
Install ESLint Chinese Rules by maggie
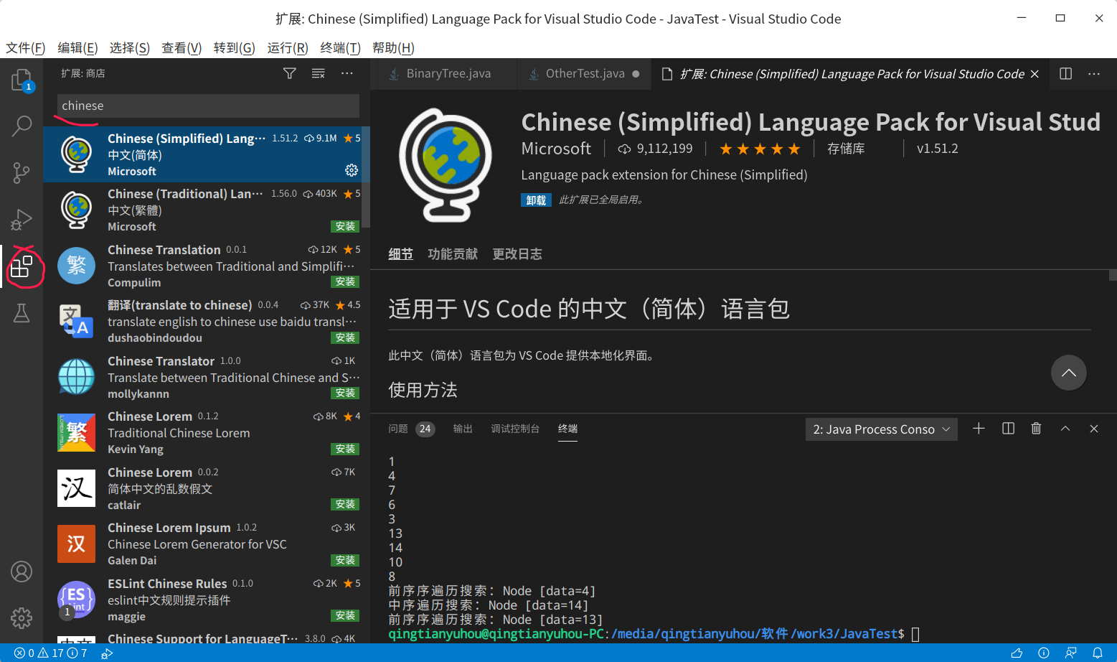pos(345,615)
